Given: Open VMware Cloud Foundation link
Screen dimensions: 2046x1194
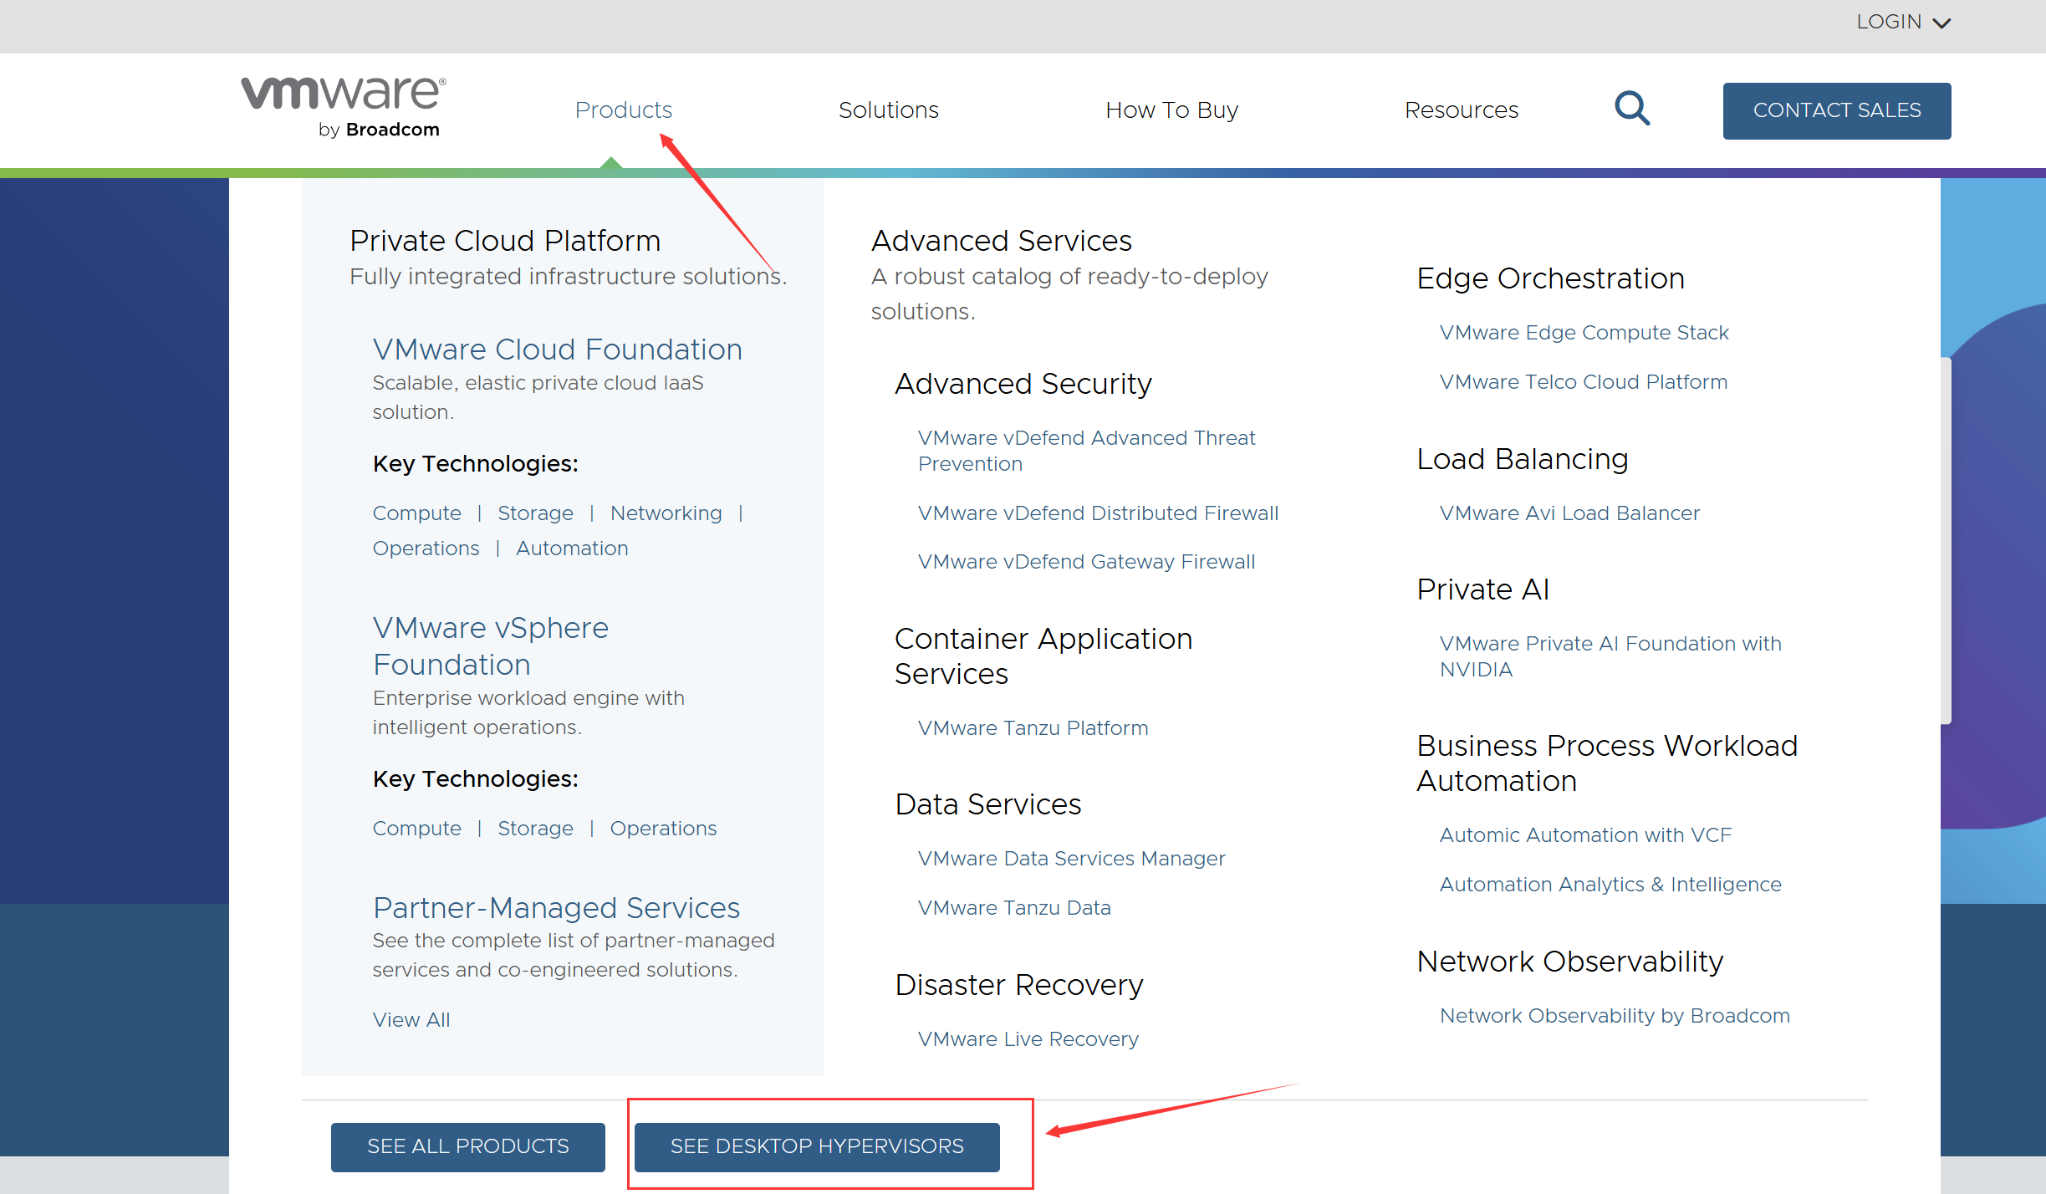Looking at the screenshot, I should [557, 350].
